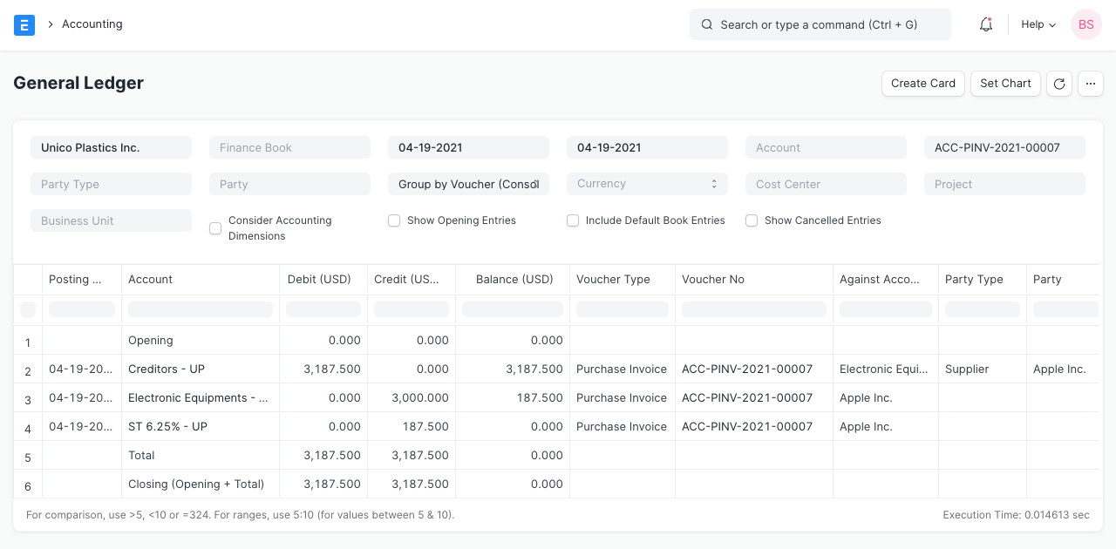This screenshot has width=1116, height=549.
Task: Refresh the report with the reload icon
Action: (1058, 84)
